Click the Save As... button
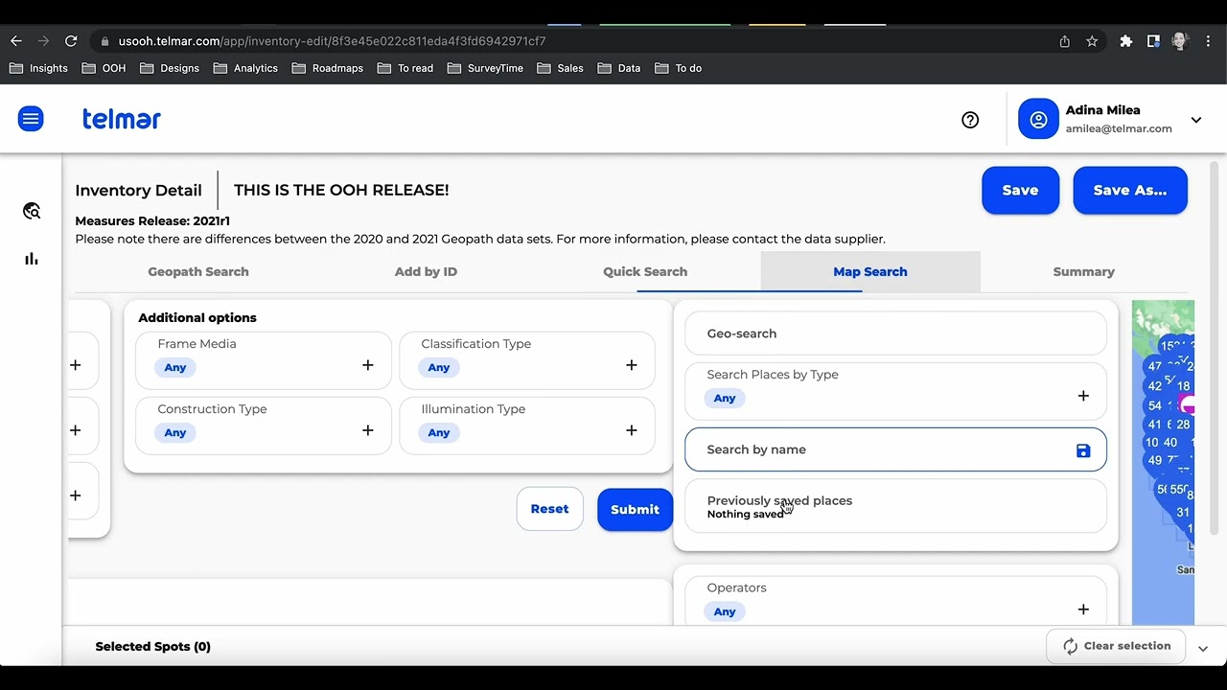This screenshot has height=690, width=1227. [x=1129, y=190]
